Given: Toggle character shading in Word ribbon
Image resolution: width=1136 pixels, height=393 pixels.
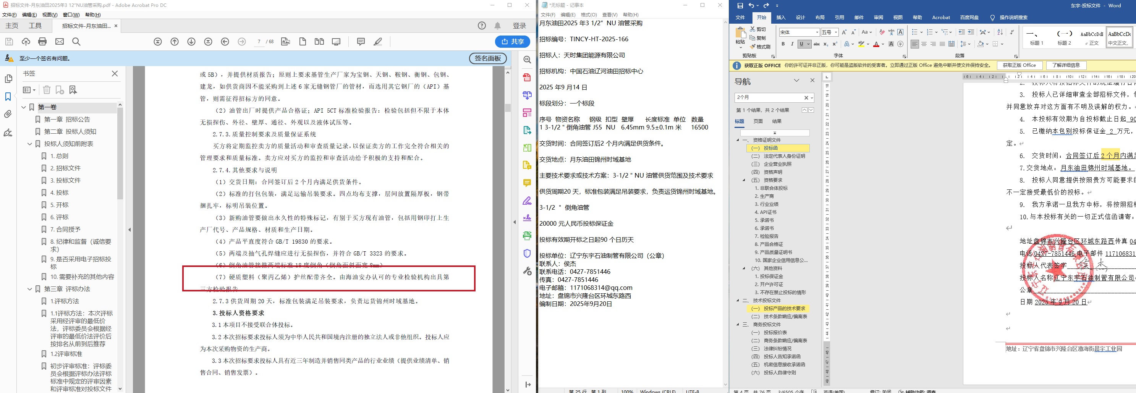Looking at the screenshot, I should (891, 44).
